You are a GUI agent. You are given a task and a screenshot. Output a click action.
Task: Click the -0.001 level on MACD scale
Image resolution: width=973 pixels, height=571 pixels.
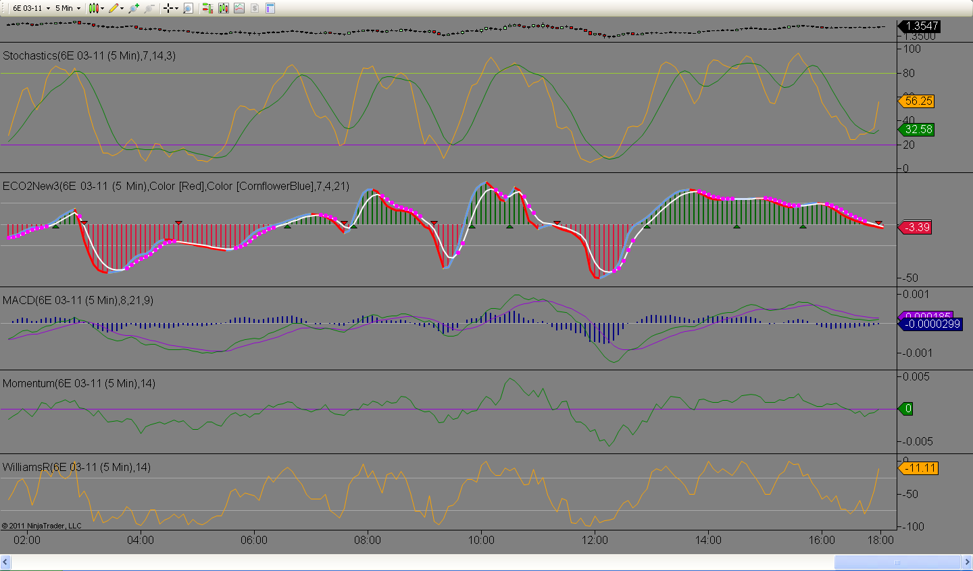click(916, 353)
